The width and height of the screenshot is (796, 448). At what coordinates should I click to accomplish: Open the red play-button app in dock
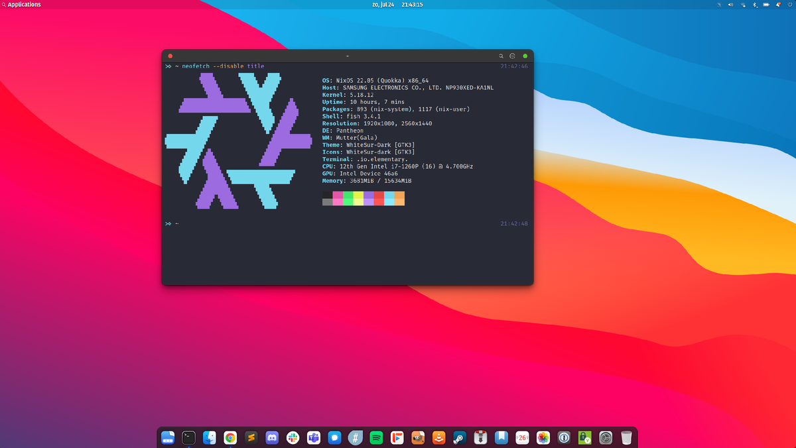pyautogui.click(x=397, y=437)
